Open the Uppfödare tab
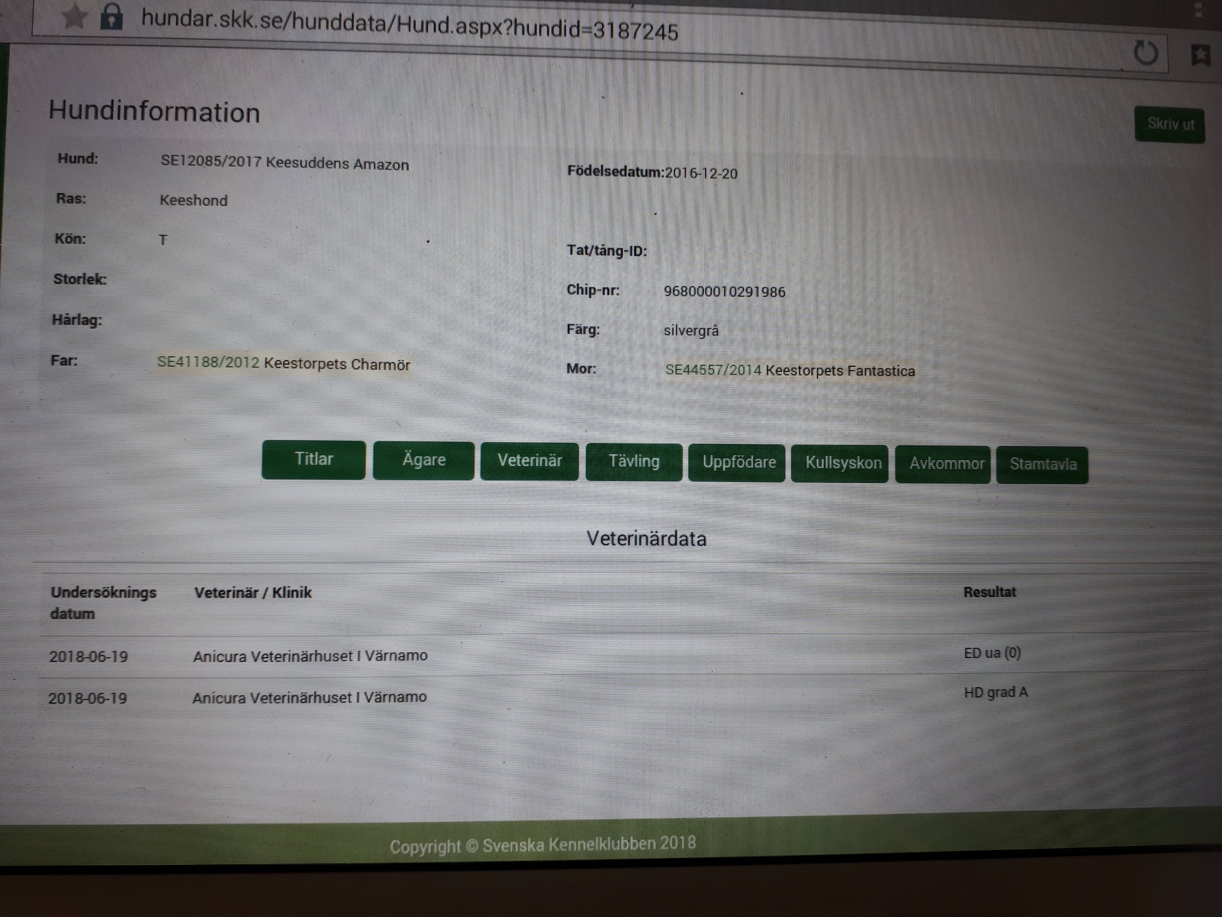Image resolution: width=1222 pixels, height=917 pixels. 738,463
